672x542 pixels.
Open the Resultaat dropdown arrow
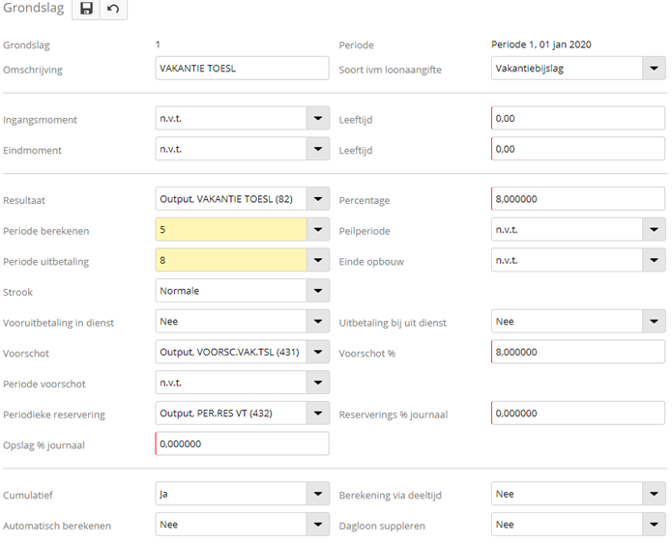(318, 199)
